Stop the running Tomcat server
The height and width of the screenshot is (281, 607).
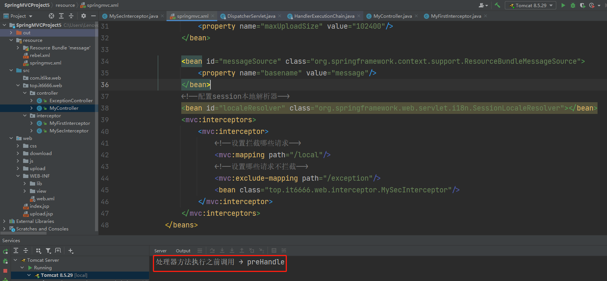pyautogui.click(x=5, y=271)
